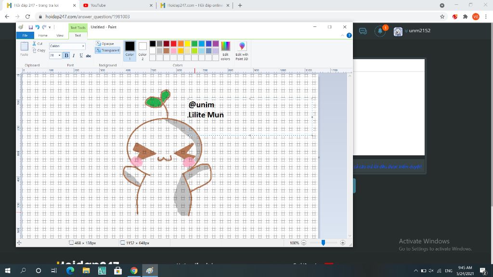Redo the action in Paint's quick access toolbar
Image resolution: width=493 pixels, height=277 pixels.
tap(44, 27)
